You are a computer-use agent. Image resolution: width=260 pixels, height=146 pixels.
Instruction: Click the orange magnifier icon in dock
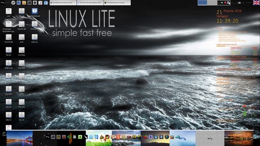(118, 137)
